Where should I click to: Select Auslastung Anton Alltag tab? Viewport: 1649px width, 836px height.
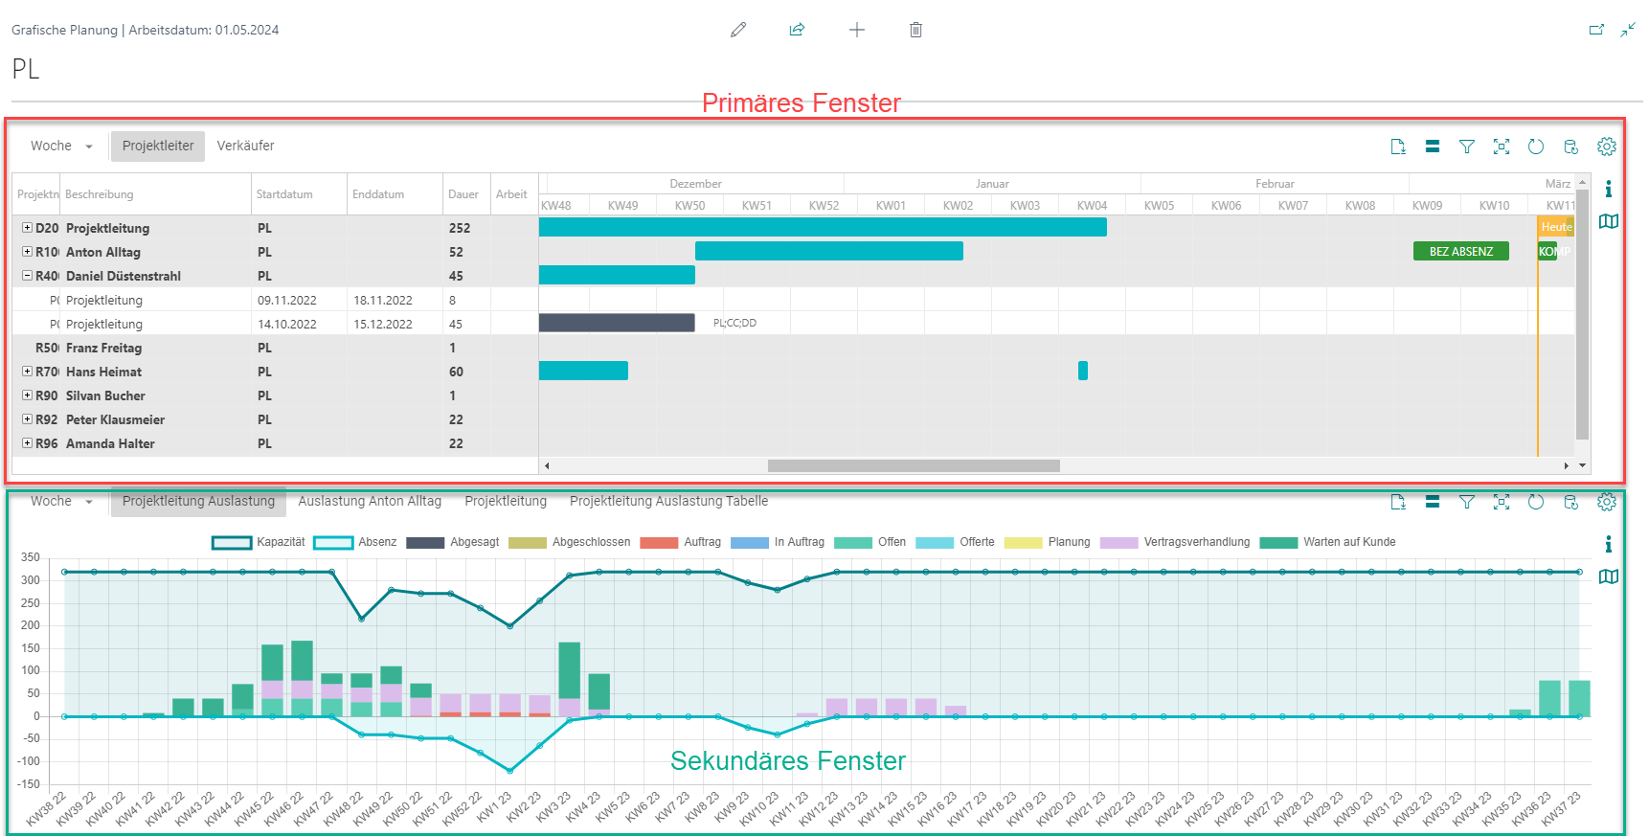click(x=370, y=501)
